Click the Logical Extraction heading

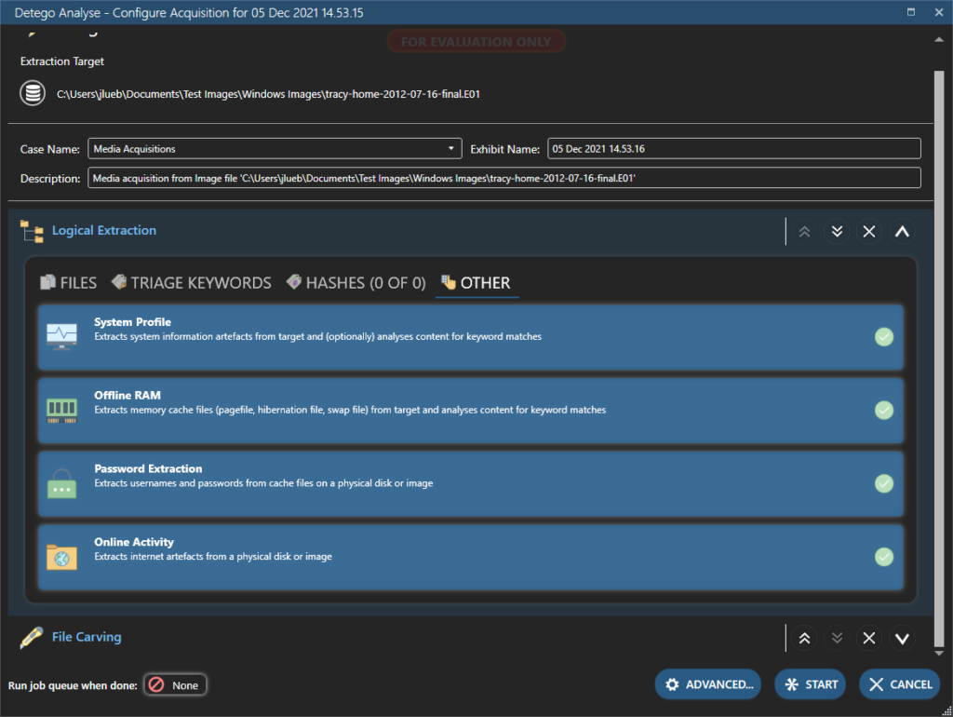click(x=104, y=231)
